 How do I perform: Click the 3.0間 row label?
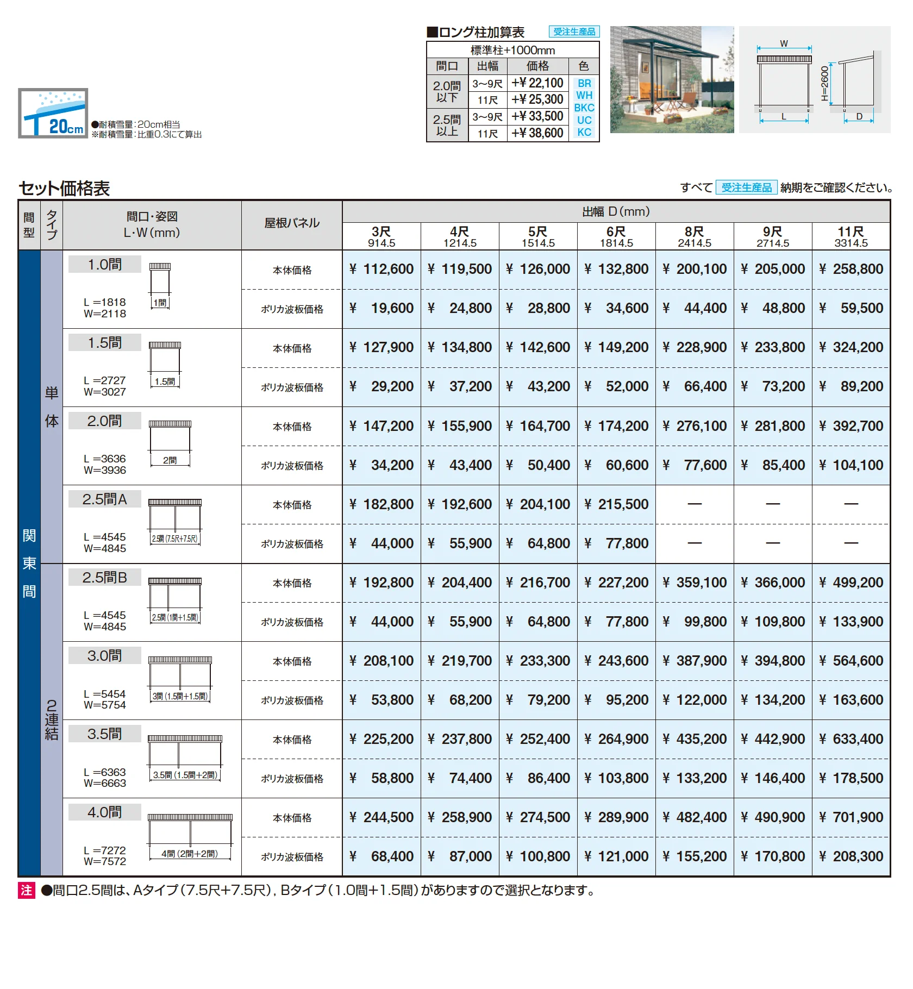tap(105, 656)
